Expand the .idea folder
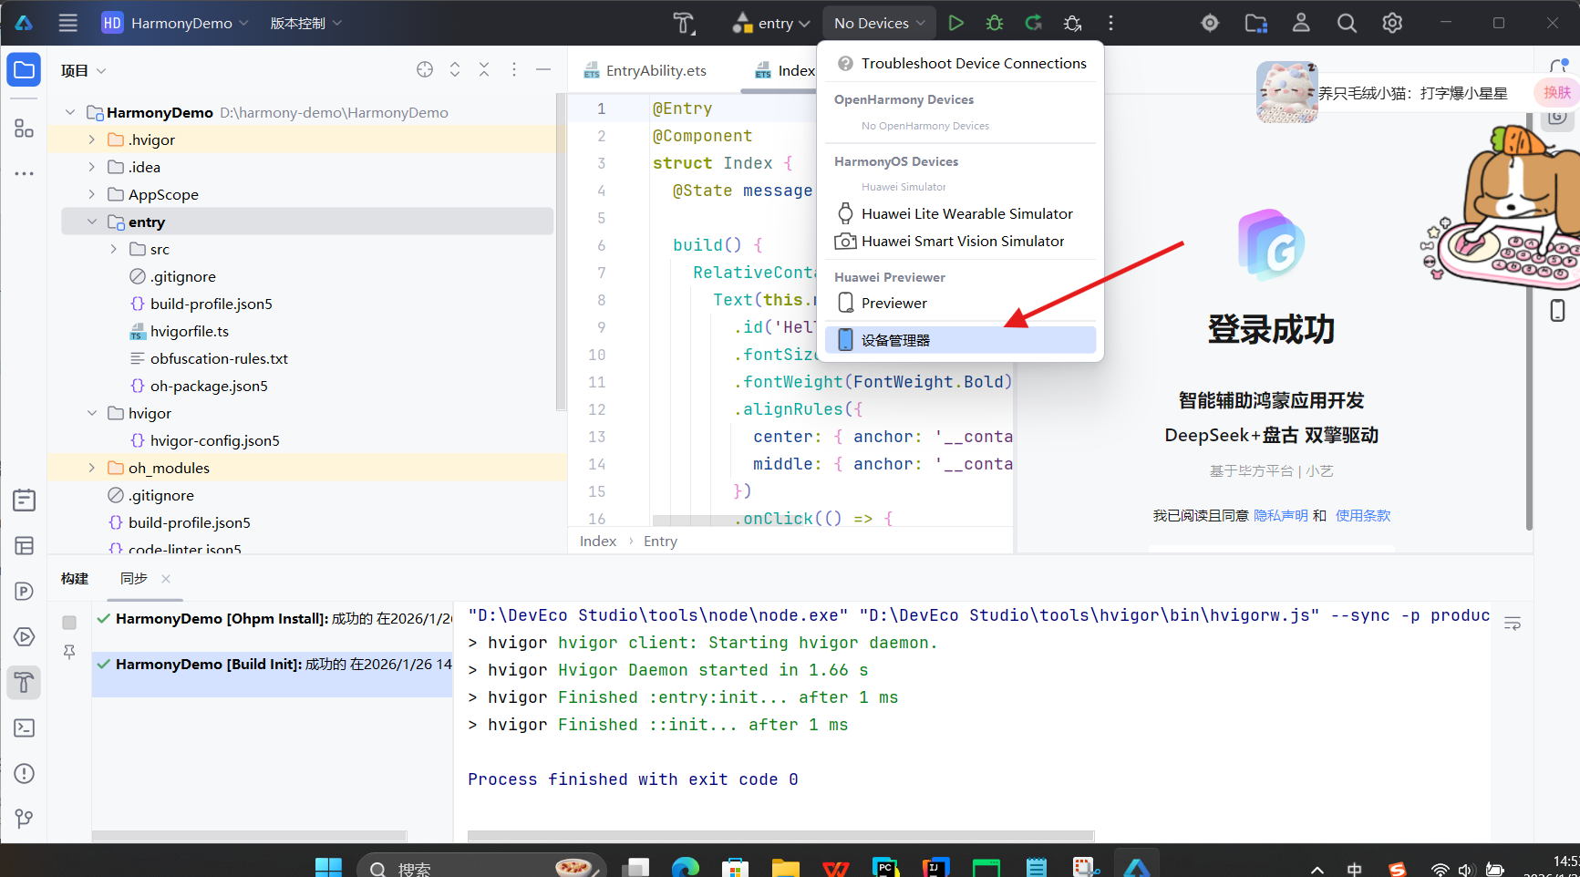 pyautogui.click(x=91, y=167)
